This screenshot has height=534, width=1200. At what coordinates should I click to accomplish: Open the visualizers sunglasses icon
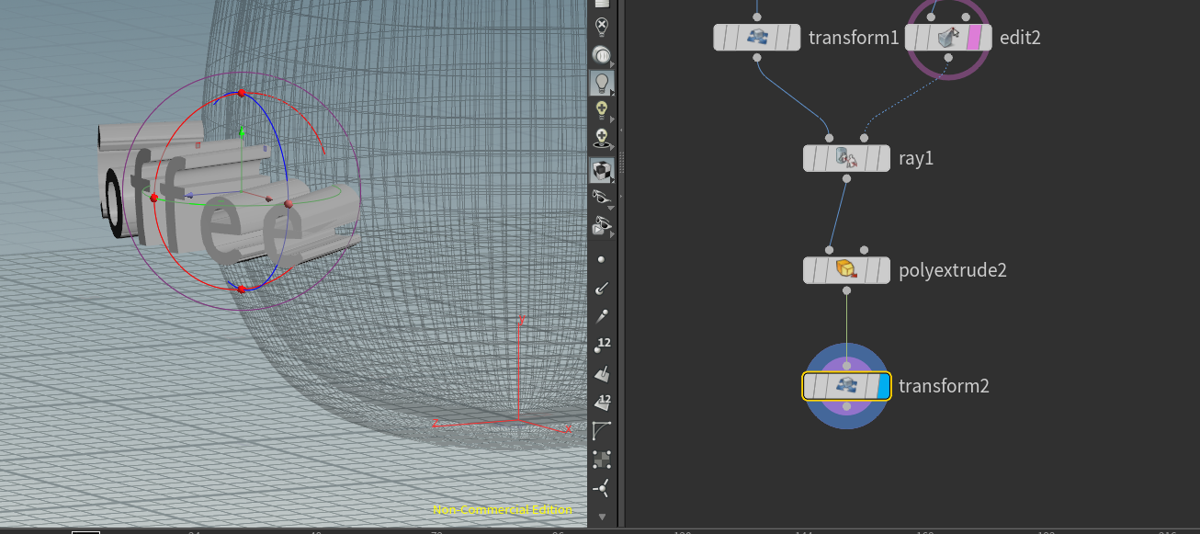click(603, 196)
